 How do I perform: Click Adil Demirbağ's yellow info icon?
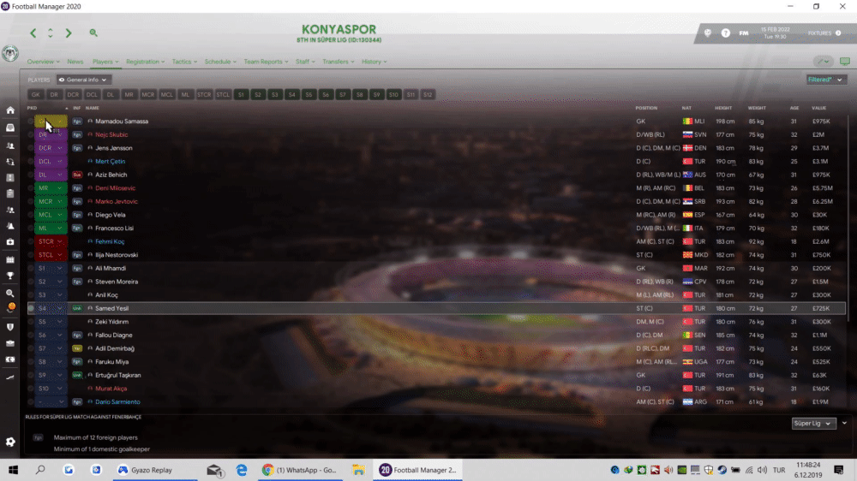[x=77, y=348]
